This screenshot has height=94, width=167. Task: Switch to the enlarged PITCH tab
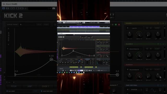tap(14, 86)
